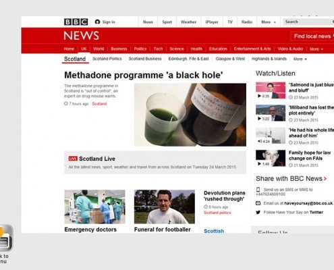
Task: Open Family hope for law change on FAIs
Action: pyautogui.click(x=310, y=155)
